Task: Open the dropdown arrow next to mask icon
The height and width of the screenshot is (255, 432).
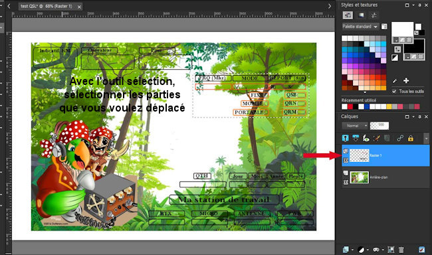Action: 368,250
